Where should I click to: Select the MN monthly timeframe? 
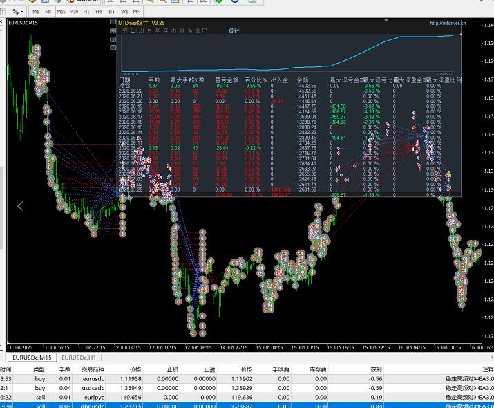136,12
